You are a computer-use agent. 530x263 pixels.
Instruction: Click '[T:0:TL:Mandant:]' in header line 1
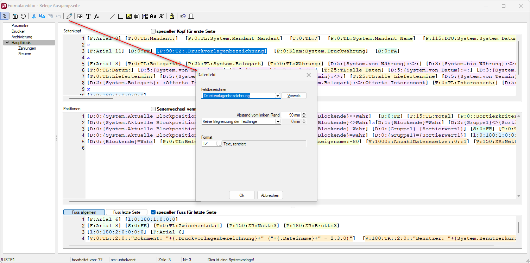pos(152,38)
